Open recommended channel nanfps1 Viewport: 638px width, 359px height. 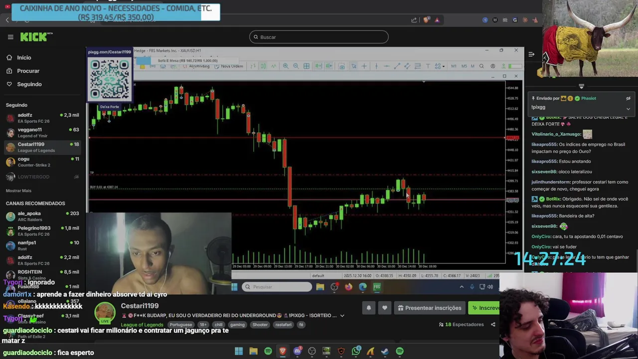(x=42, y=245)
